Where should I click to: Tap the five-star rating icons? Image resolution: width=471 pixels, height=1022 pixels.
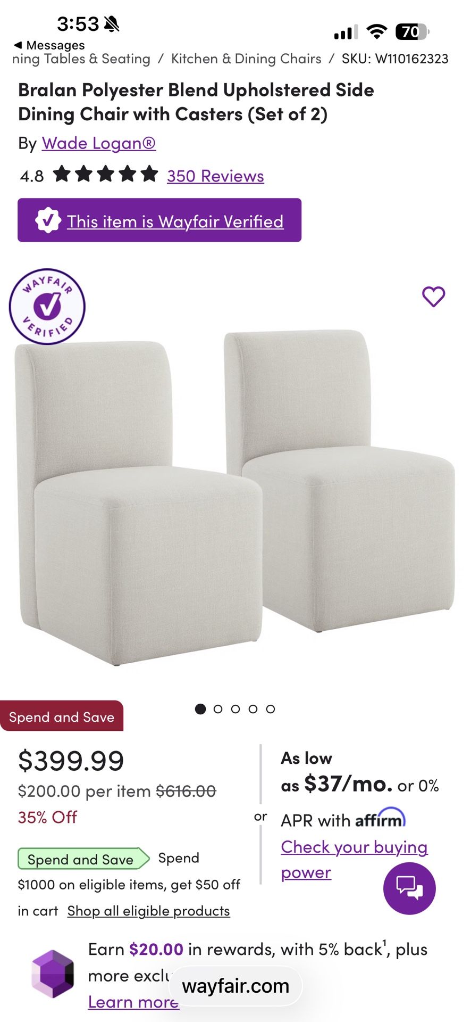pyautogui.click(x=106, y=174)
